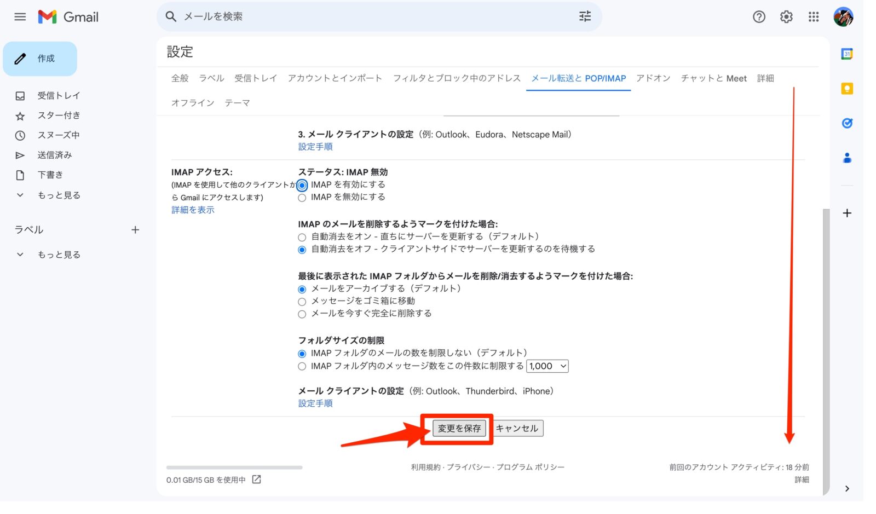Open the Google apps grid
The width and height of the screenshot is (876, 514).
coord(814,17)
